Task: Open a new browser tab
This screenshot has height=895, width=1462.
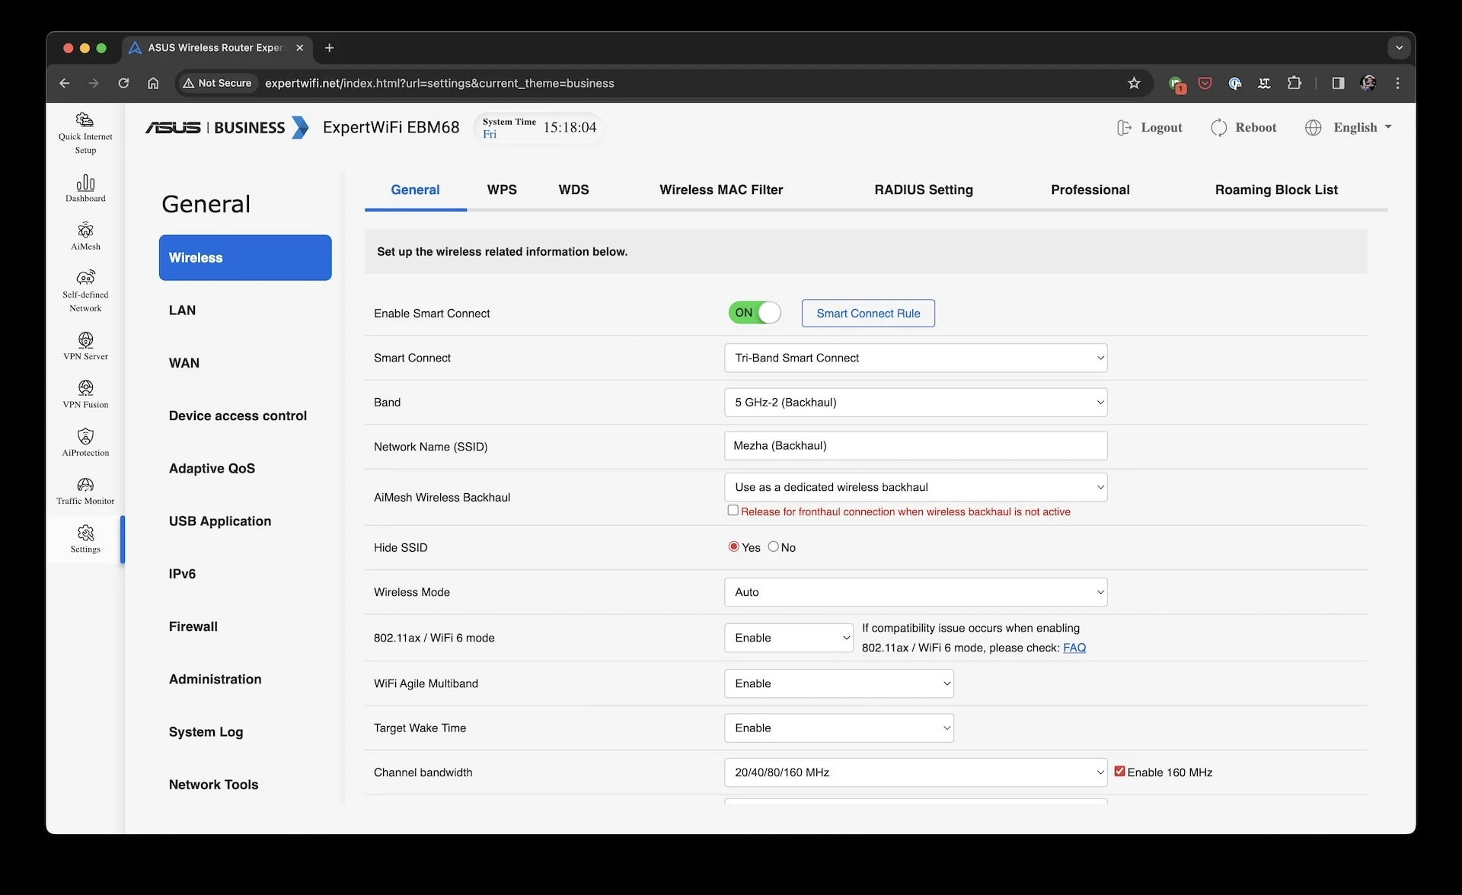Action: tap(329, 48)
